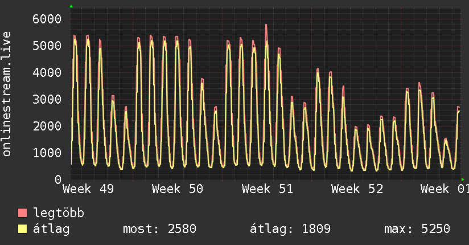Click the 0 y-axis origin label

click(x=58, y=179)
